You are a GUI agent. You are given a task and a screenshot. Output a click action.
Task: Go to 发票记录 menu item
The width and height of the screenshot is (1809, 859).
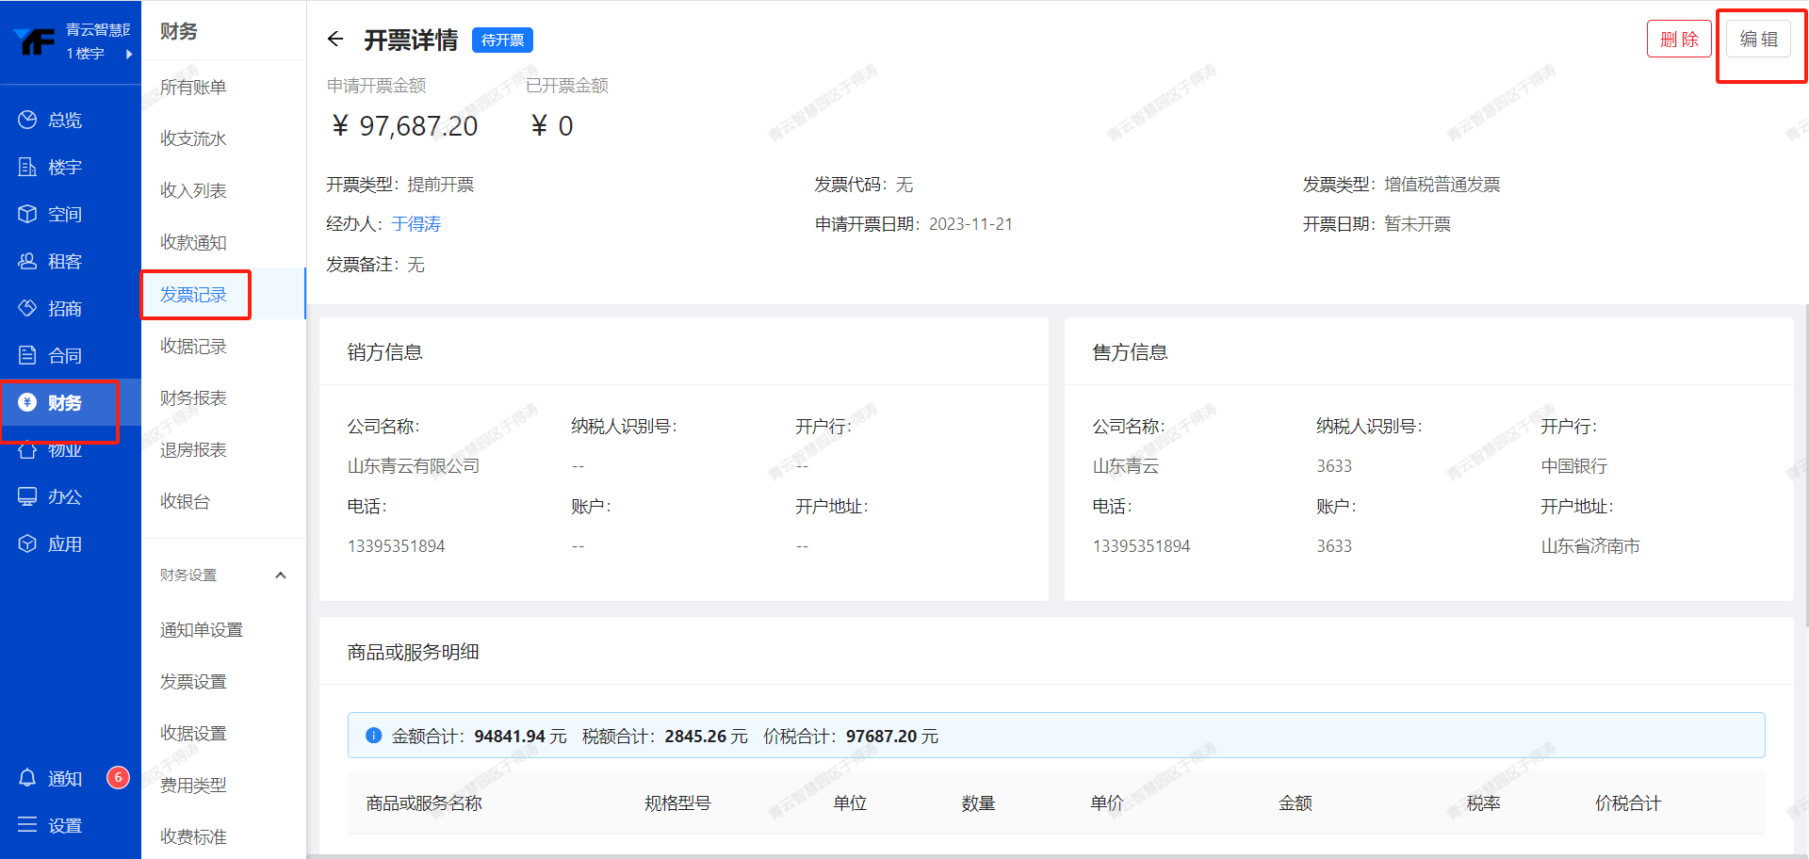193,295
